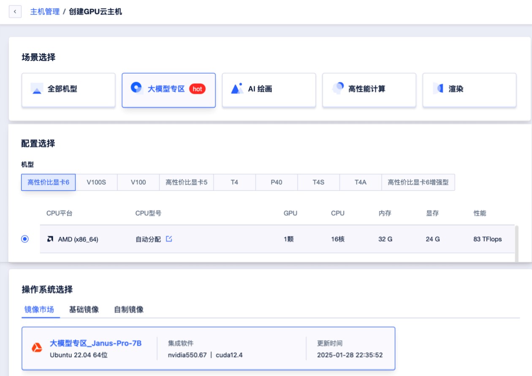The image size is (532, 376).
Task: Click the 大模型专区 scenario icon
Action: pos(136,88)
